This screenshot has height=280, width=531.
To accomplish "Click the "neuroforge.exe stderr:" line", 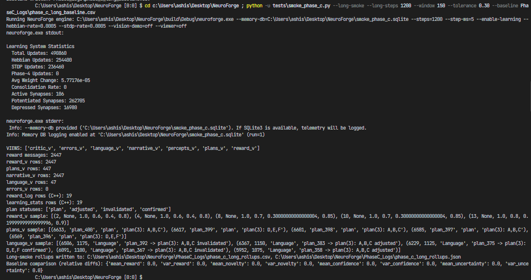I will [35, 121].
